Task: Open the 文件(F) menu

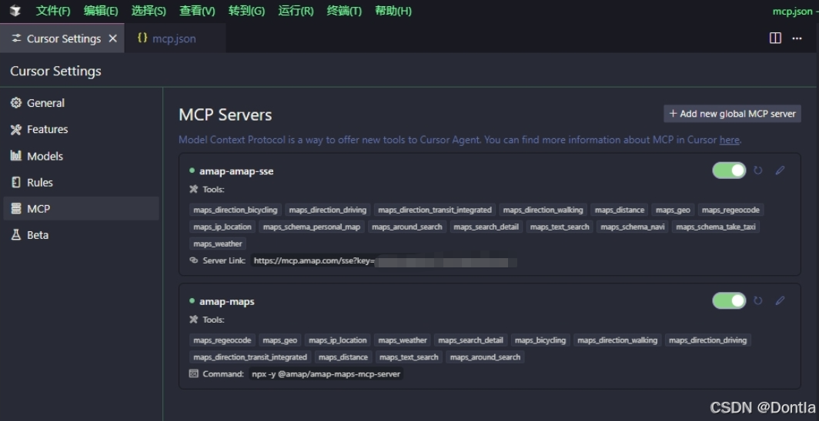Action: pos(53,11)
